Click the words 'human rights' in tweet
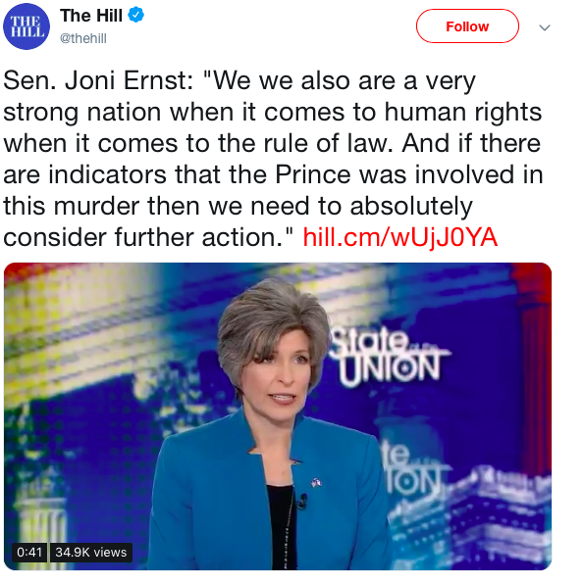The height and width of the screenshot is (584, 583). [463, 112]
